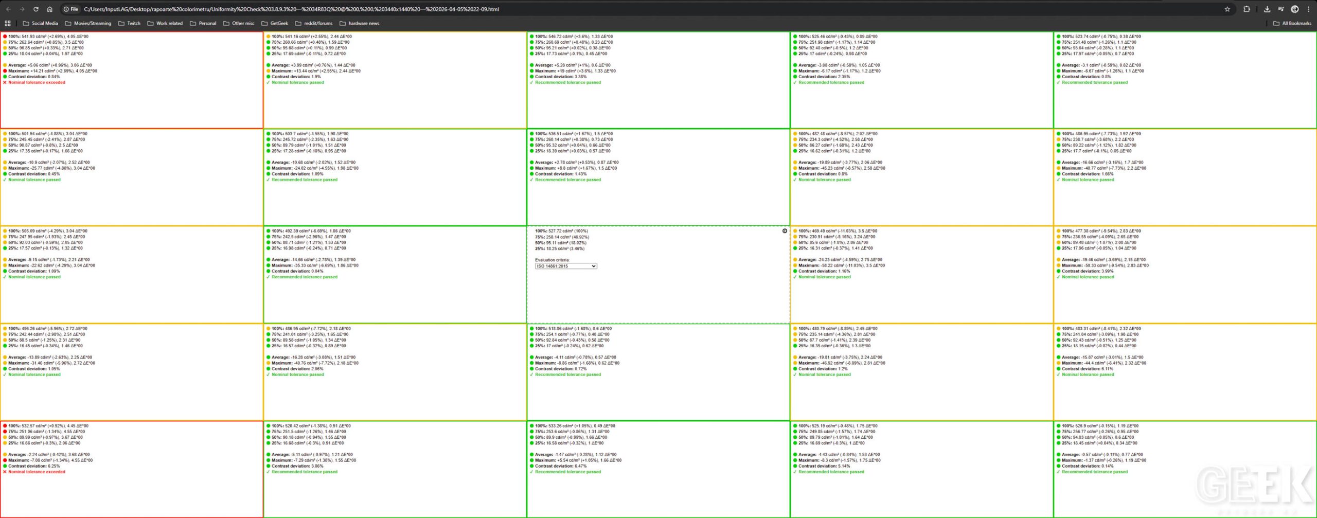Open the profile avatar menu
Viewport: 1317px width, 518px height.
point(1295,9)
